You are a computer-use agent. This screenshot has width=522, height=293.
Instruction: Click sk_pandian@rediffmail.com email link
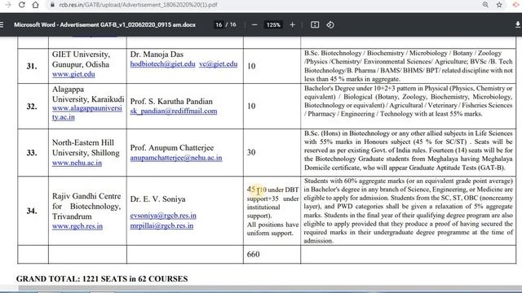[x=174, y=111]
